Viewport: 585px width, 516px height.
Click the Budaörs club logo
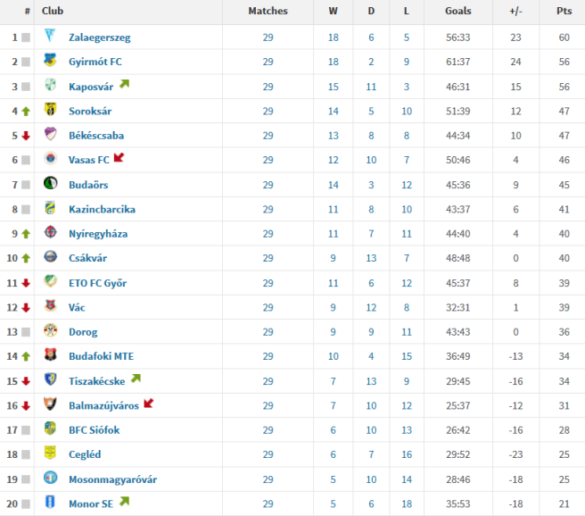click(50, 184)
